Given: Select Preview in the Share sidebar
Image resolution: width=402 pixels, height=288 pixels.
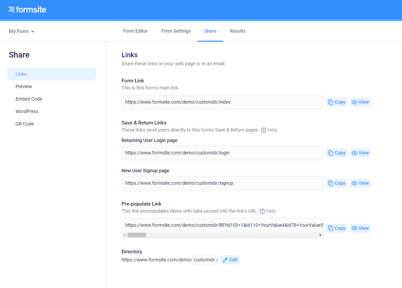Looking at the screenshot, I should pos(24,86).
